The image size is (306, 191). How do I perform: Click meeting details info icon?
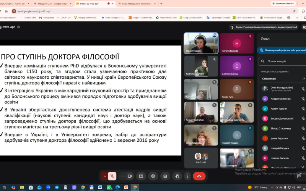pos(19,27)
